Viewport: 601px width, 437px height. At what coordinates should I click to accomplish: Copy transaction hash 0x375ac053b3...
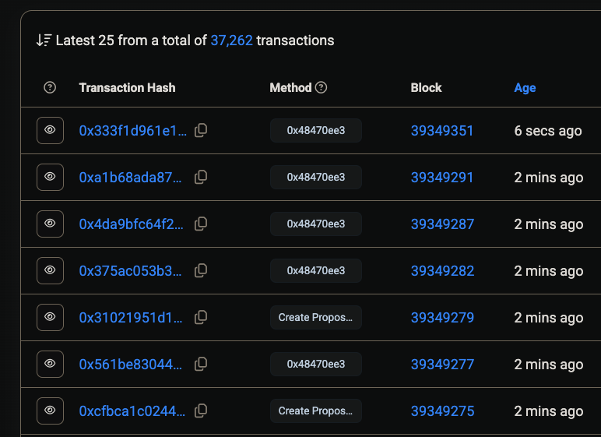(x=201, y=271)
